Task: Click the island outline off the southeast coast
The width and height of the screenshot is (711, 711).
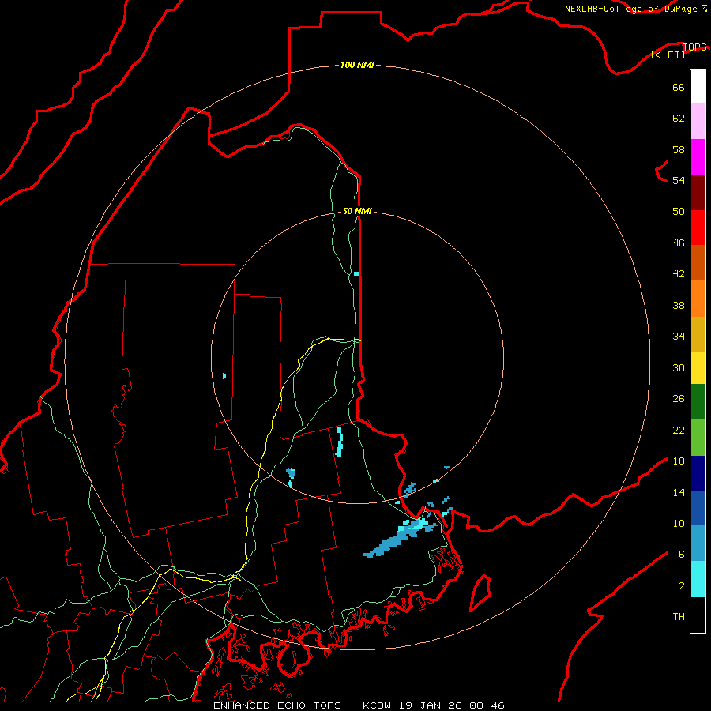Action: pyautogui.click(x=480, y=593)
